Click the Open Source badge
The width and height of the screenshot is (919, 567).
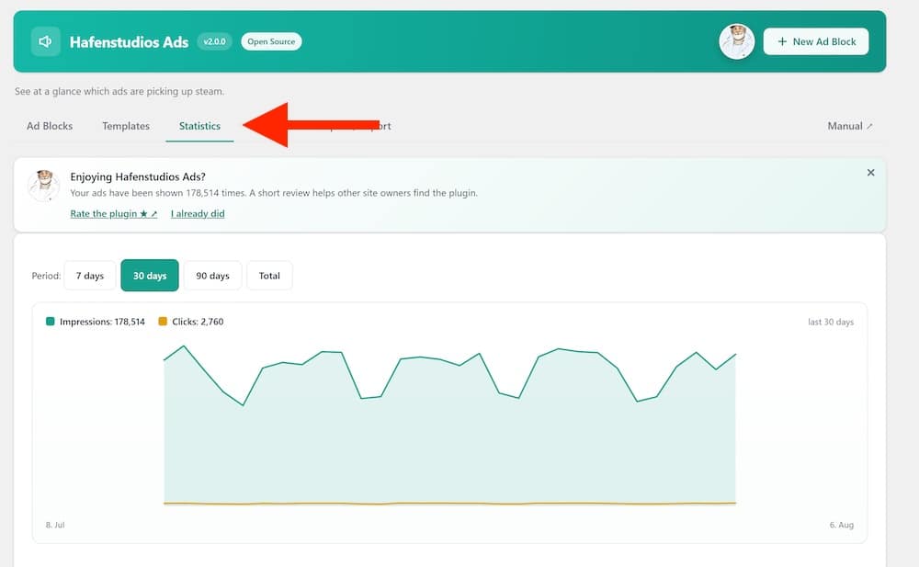(x=271, y=41)
